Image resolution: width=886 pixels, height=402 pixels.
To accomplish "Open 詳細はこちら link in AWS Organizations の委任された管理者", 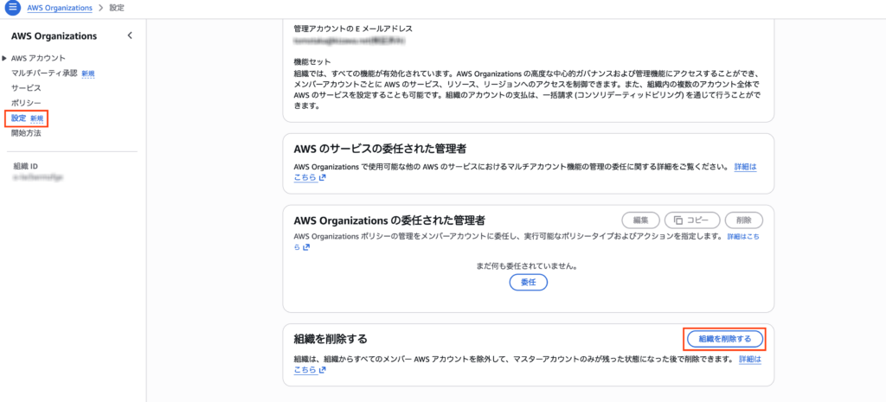I will pyautogui.click(x=743, y=236).
